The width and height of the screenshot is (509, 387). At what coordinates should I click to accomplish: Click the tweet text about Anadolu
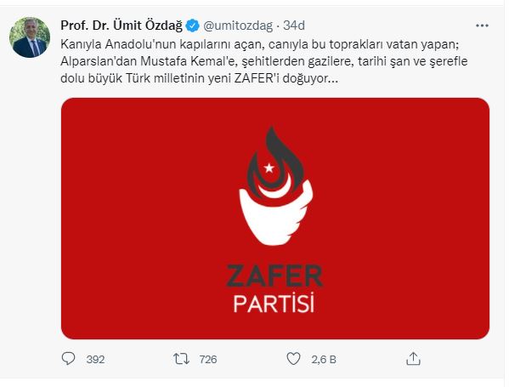[x=263, y=61]
